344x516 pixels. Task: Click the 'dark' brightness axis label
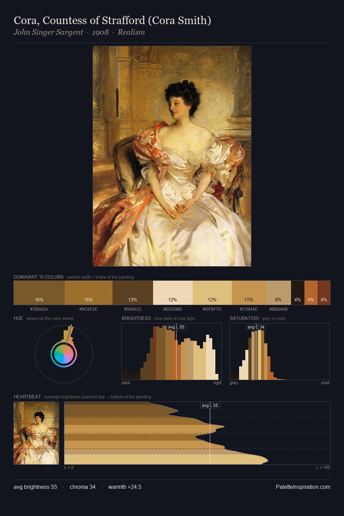126,383
